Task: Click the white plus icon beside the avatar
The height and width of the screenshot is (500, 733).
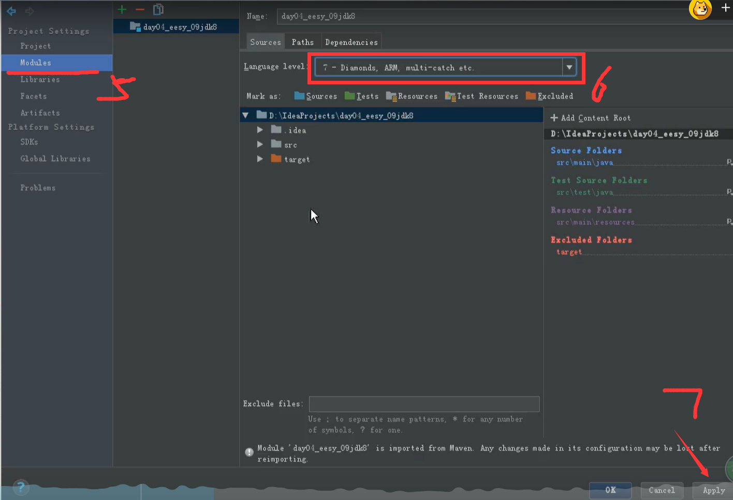Action: click(x=726, y=8)
